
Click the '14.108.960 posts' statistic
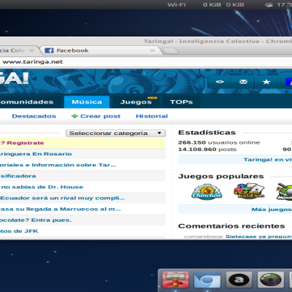[207, 149]
